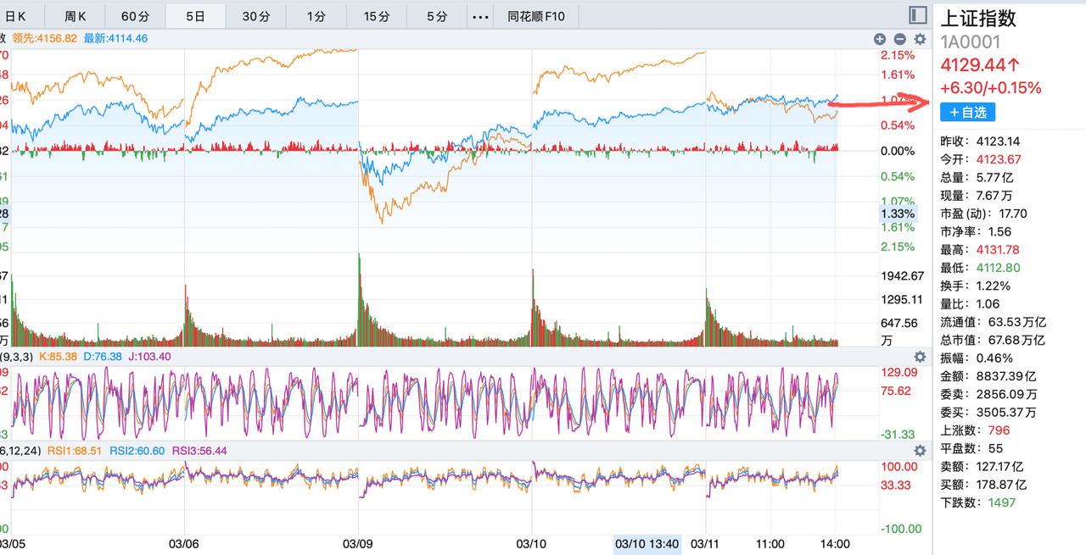Select the 15分 timeframe tab
Screen dimensions: 1086x555
coord(377,16)
